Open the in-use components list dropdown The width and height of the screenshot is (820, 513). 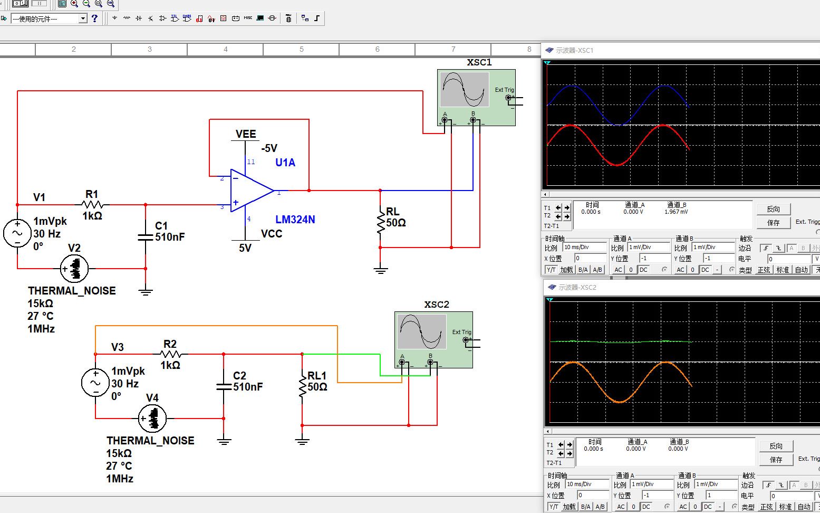tap(83, 18)
